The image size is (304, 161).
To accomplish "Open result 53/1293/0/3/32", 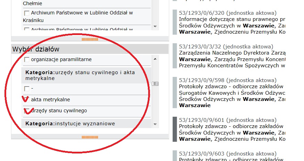I will pyautogui.click(x=226, y=47).
